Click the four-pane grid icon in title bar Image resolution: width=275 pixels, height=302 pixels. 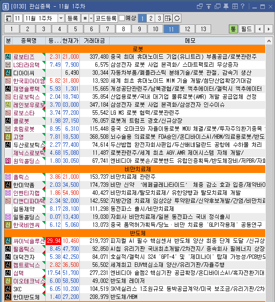click(x=234, y=6)
